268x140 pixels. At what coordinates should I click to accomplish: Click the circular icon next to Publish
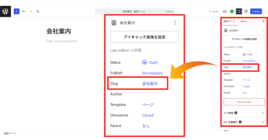point(246,12)
